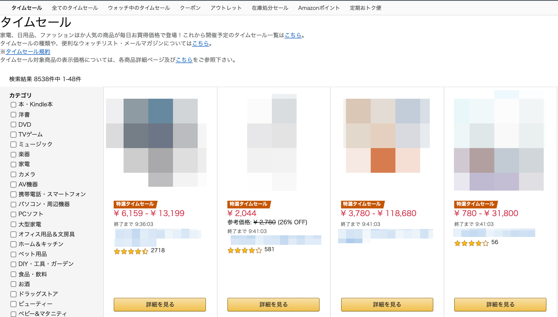Image resolution: width=558 pixels, height=317 pixels.
Task: Open the third product's orange-toned thumbnail
Action: point(387,136)
